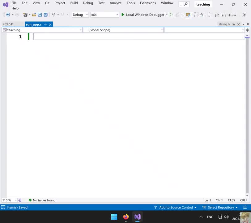
Task: Open the string.h preview tab
Action: pos(224,24)
